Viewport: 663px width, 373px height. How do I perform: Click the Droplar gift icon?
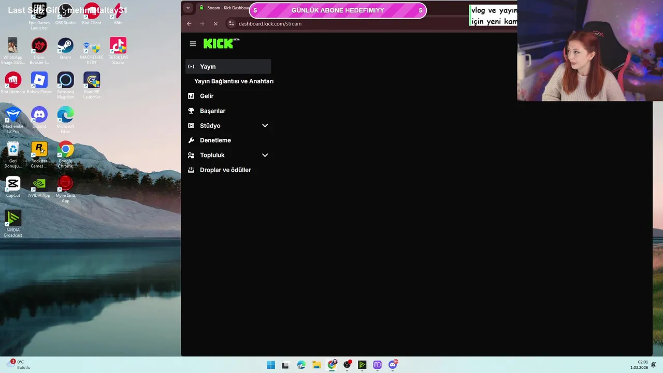pyautogui.click(x=191, y=170)
